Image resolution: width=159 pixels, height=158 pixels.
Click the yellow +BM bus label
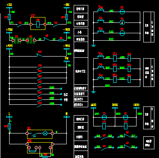coord(9,5)
